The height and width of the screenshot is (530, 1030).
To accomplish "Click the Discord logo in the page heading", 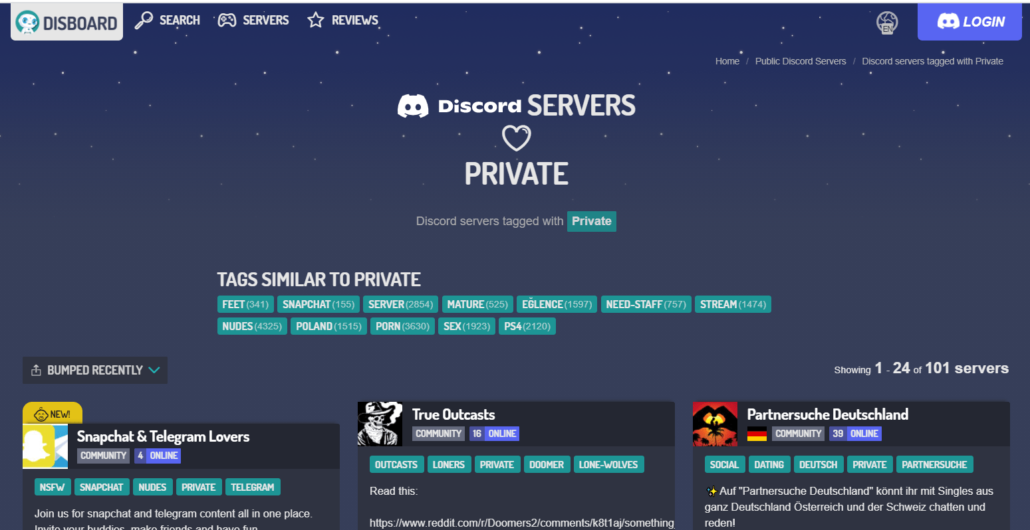I will 413,106.
